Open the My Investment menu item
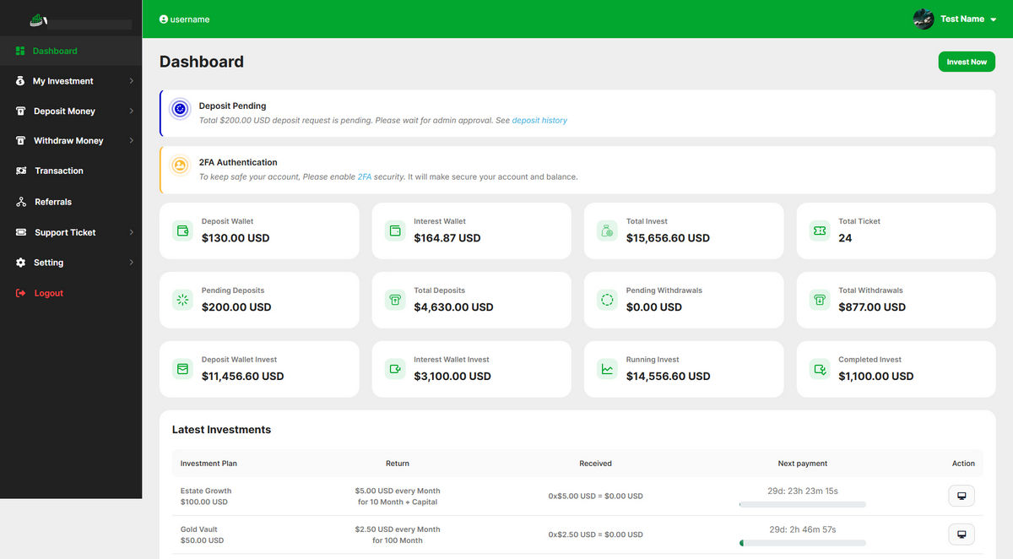Viewport: 1013px width, 559px height. coord(71,81)
